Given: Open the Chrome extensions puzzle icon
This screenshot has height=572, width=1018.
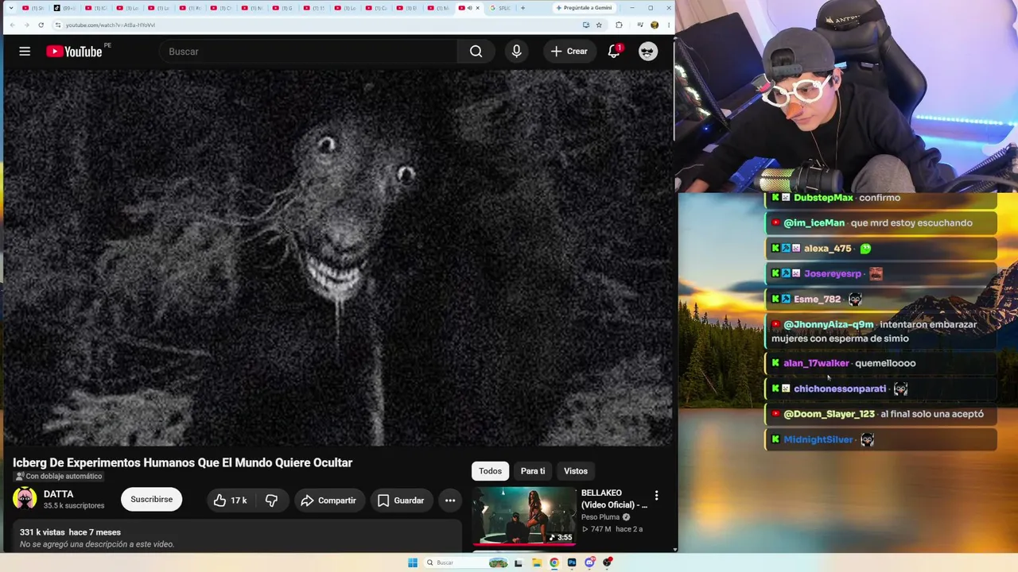Looking at the screenshot, I should tap(619, 25).
